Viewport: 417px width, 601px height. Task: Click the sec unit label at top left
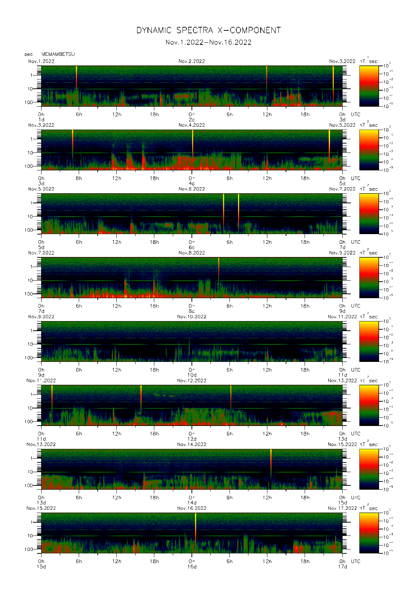click(x=28, y=54)
